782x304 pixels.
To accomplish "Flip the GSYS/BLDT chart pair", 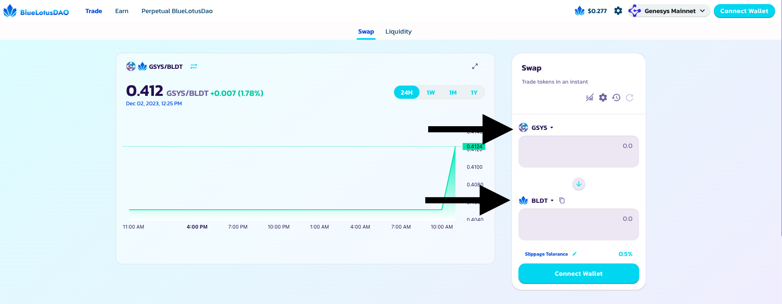I will [194, 66].
